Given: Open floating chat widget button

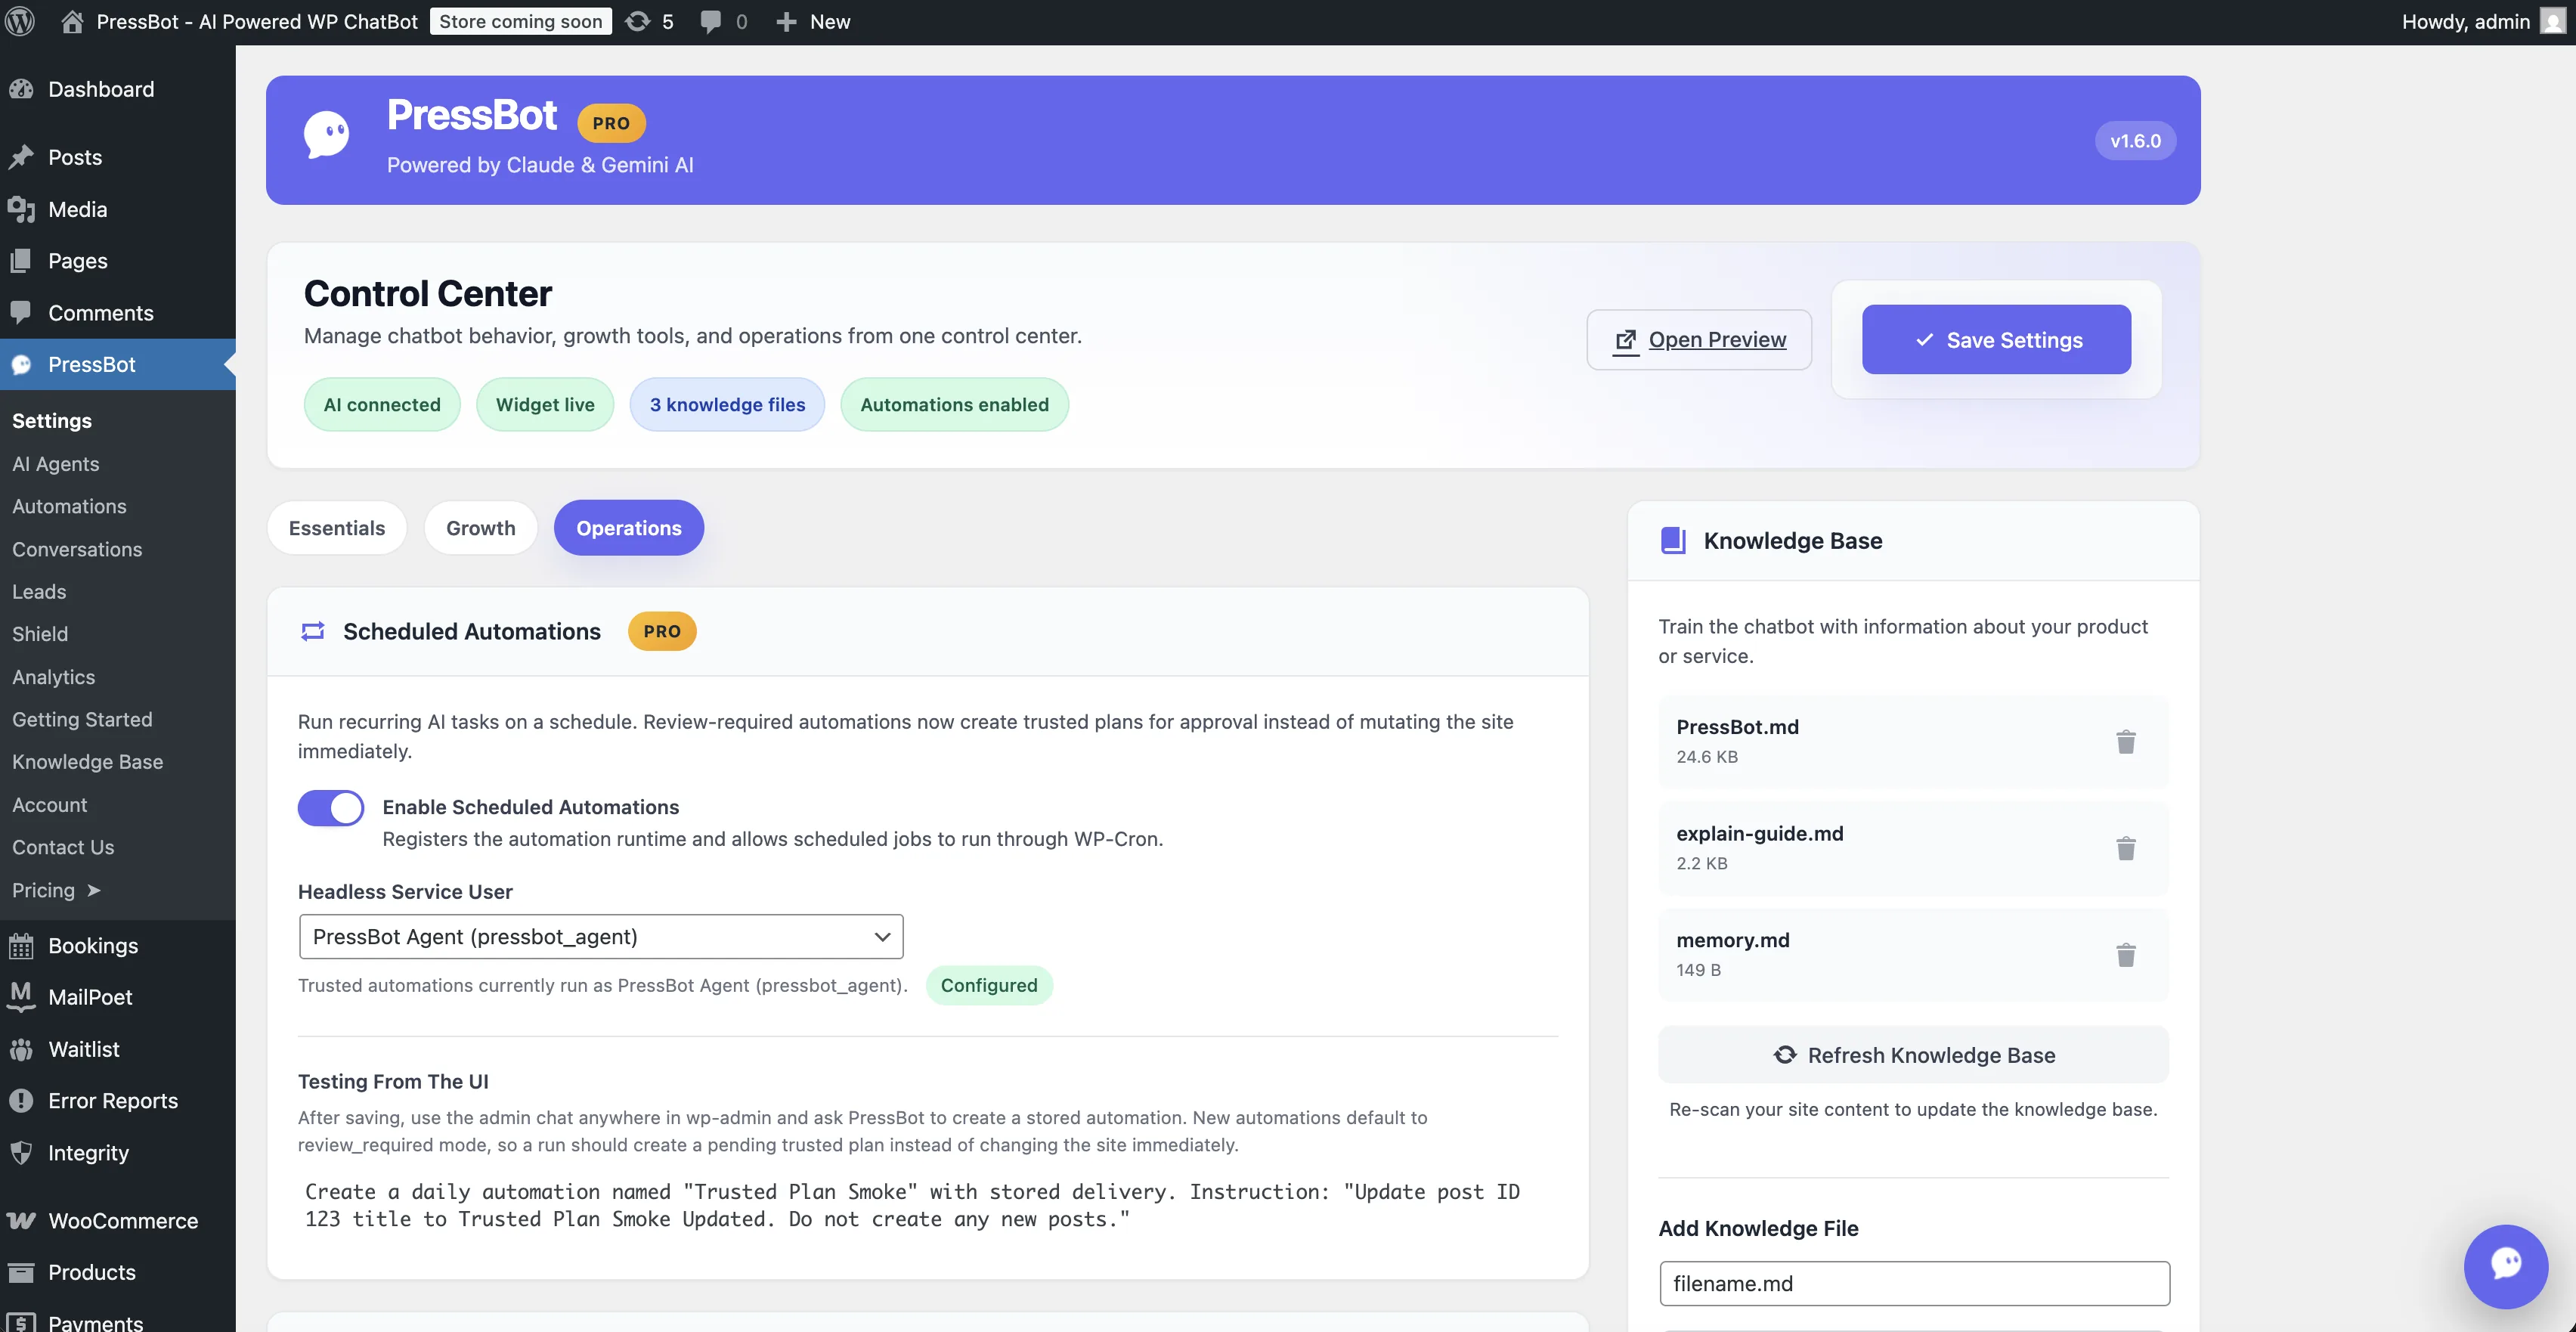Looking at the screenshot, I should click(x=2505, y=1266).
